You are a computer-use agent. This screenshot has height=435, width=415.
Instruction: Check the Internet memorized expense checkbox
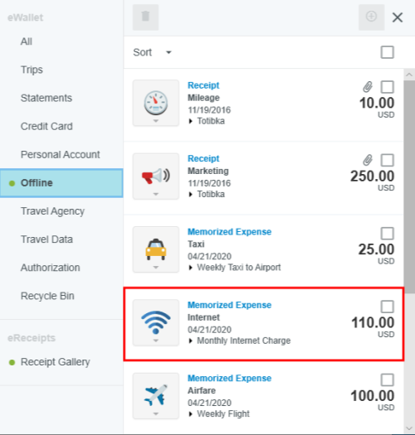point(388,307)
